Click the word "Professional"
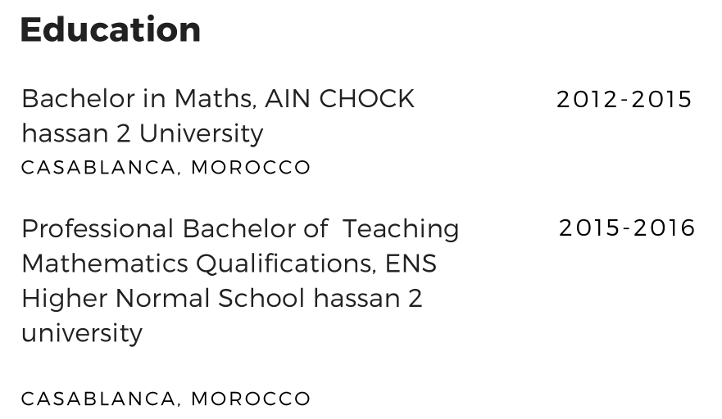722x419 pixels. coord(98,228)
